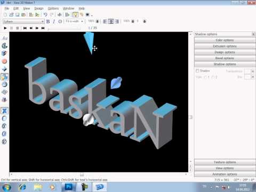256x192 pixels.
Task: Click the blue extrusion cube icon
Action: [4, 53]
